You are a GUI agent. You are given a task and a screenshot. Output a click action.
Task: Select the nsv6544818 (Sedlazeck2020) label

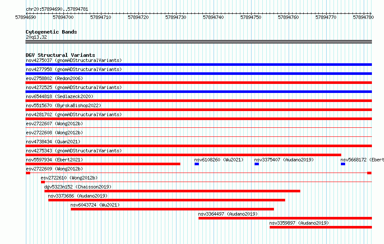point(60,96)
